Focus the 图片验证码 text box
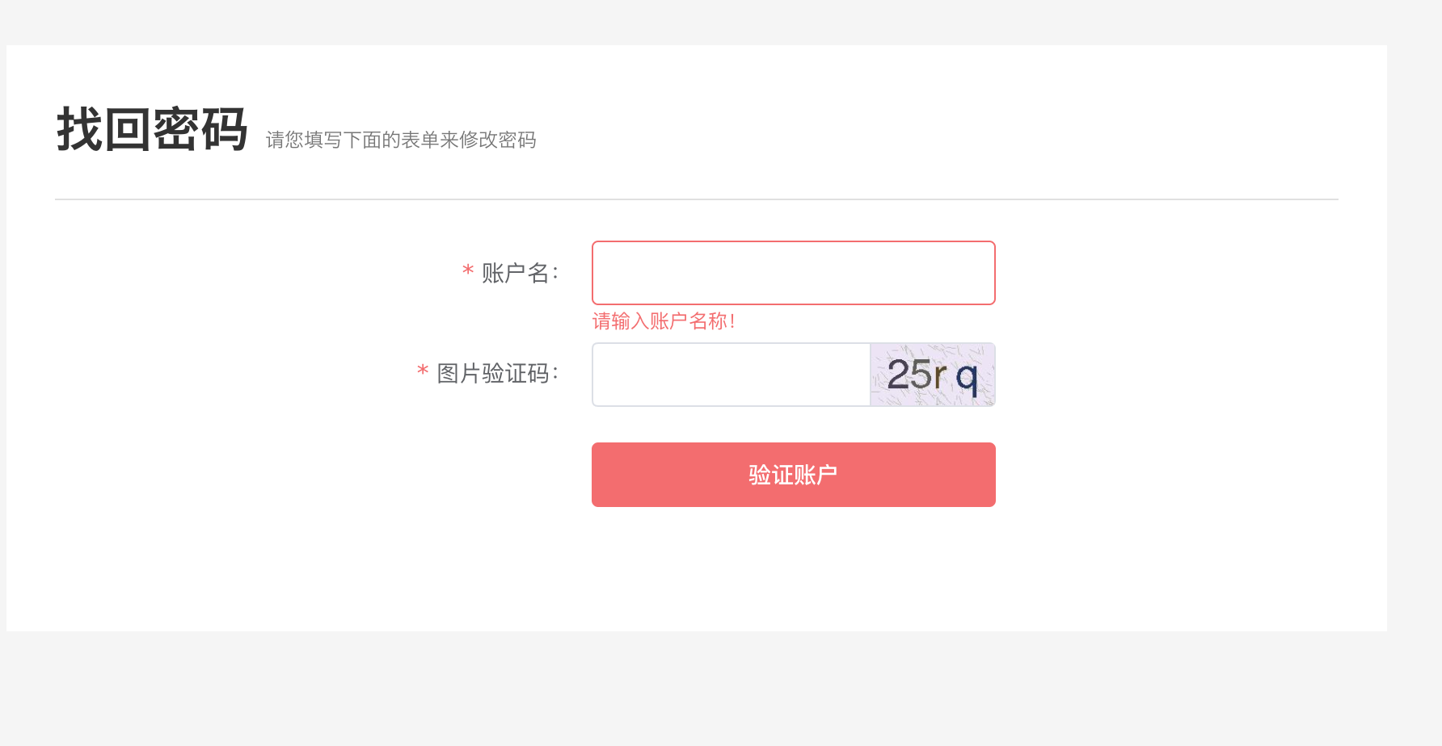Screen dimensions: 1442x746 point(731,375)
